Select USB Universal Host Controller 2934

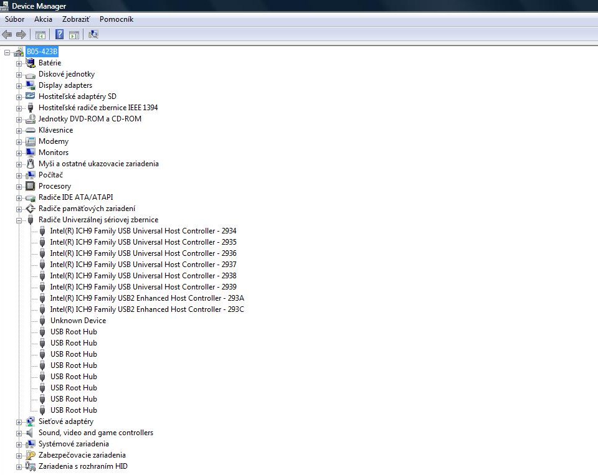(143, 231)
